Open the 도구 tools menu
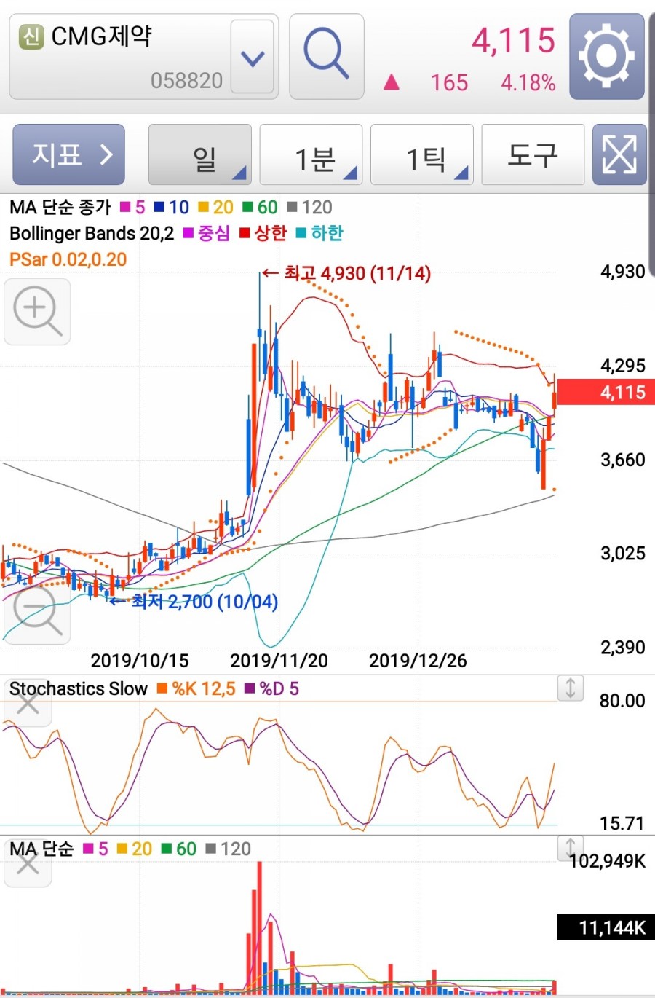 coord(533,154)
